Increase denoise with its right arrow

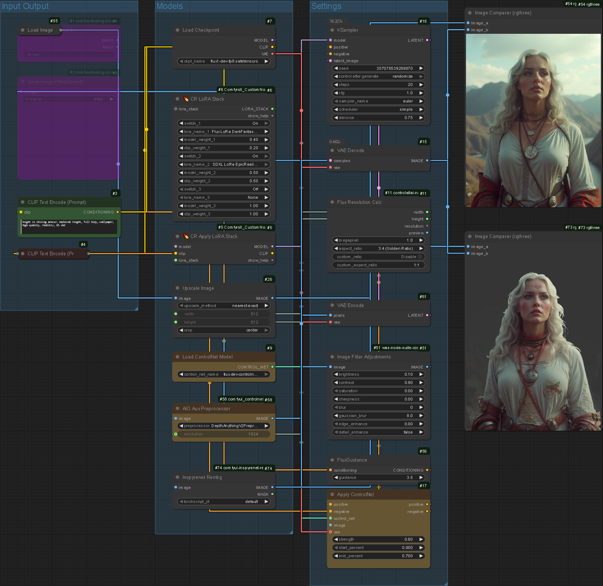pos(421,118)
